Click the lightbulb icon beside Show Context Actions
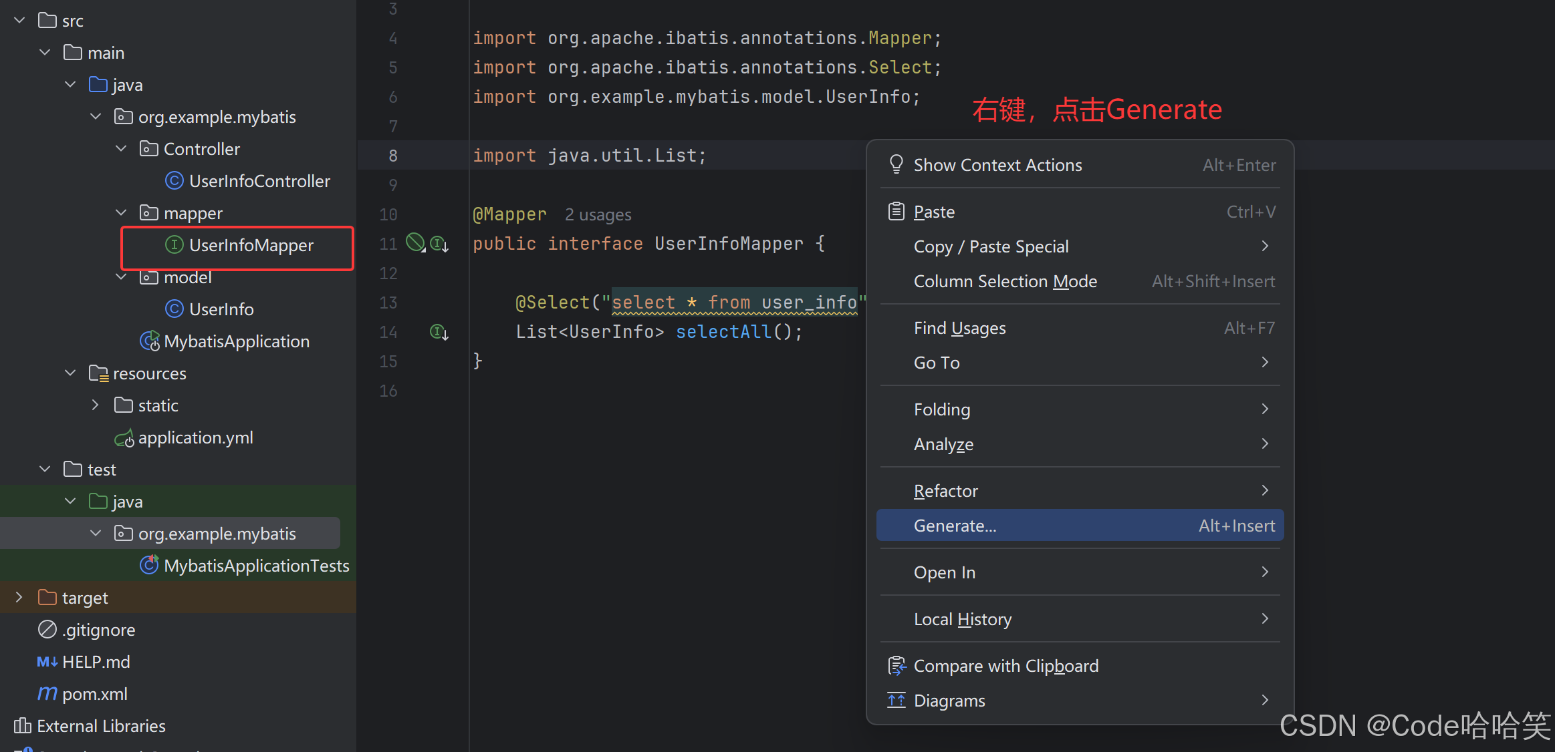 pyautogui.click(x=896, y=164)
